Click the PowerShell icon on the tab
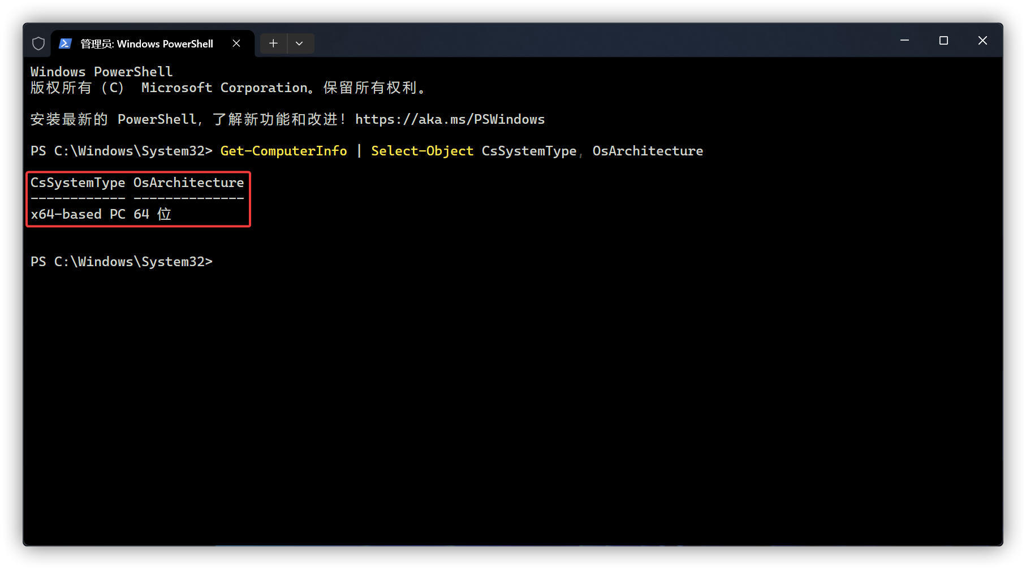This screenshot has height=569, width=1026. (66, 44)
